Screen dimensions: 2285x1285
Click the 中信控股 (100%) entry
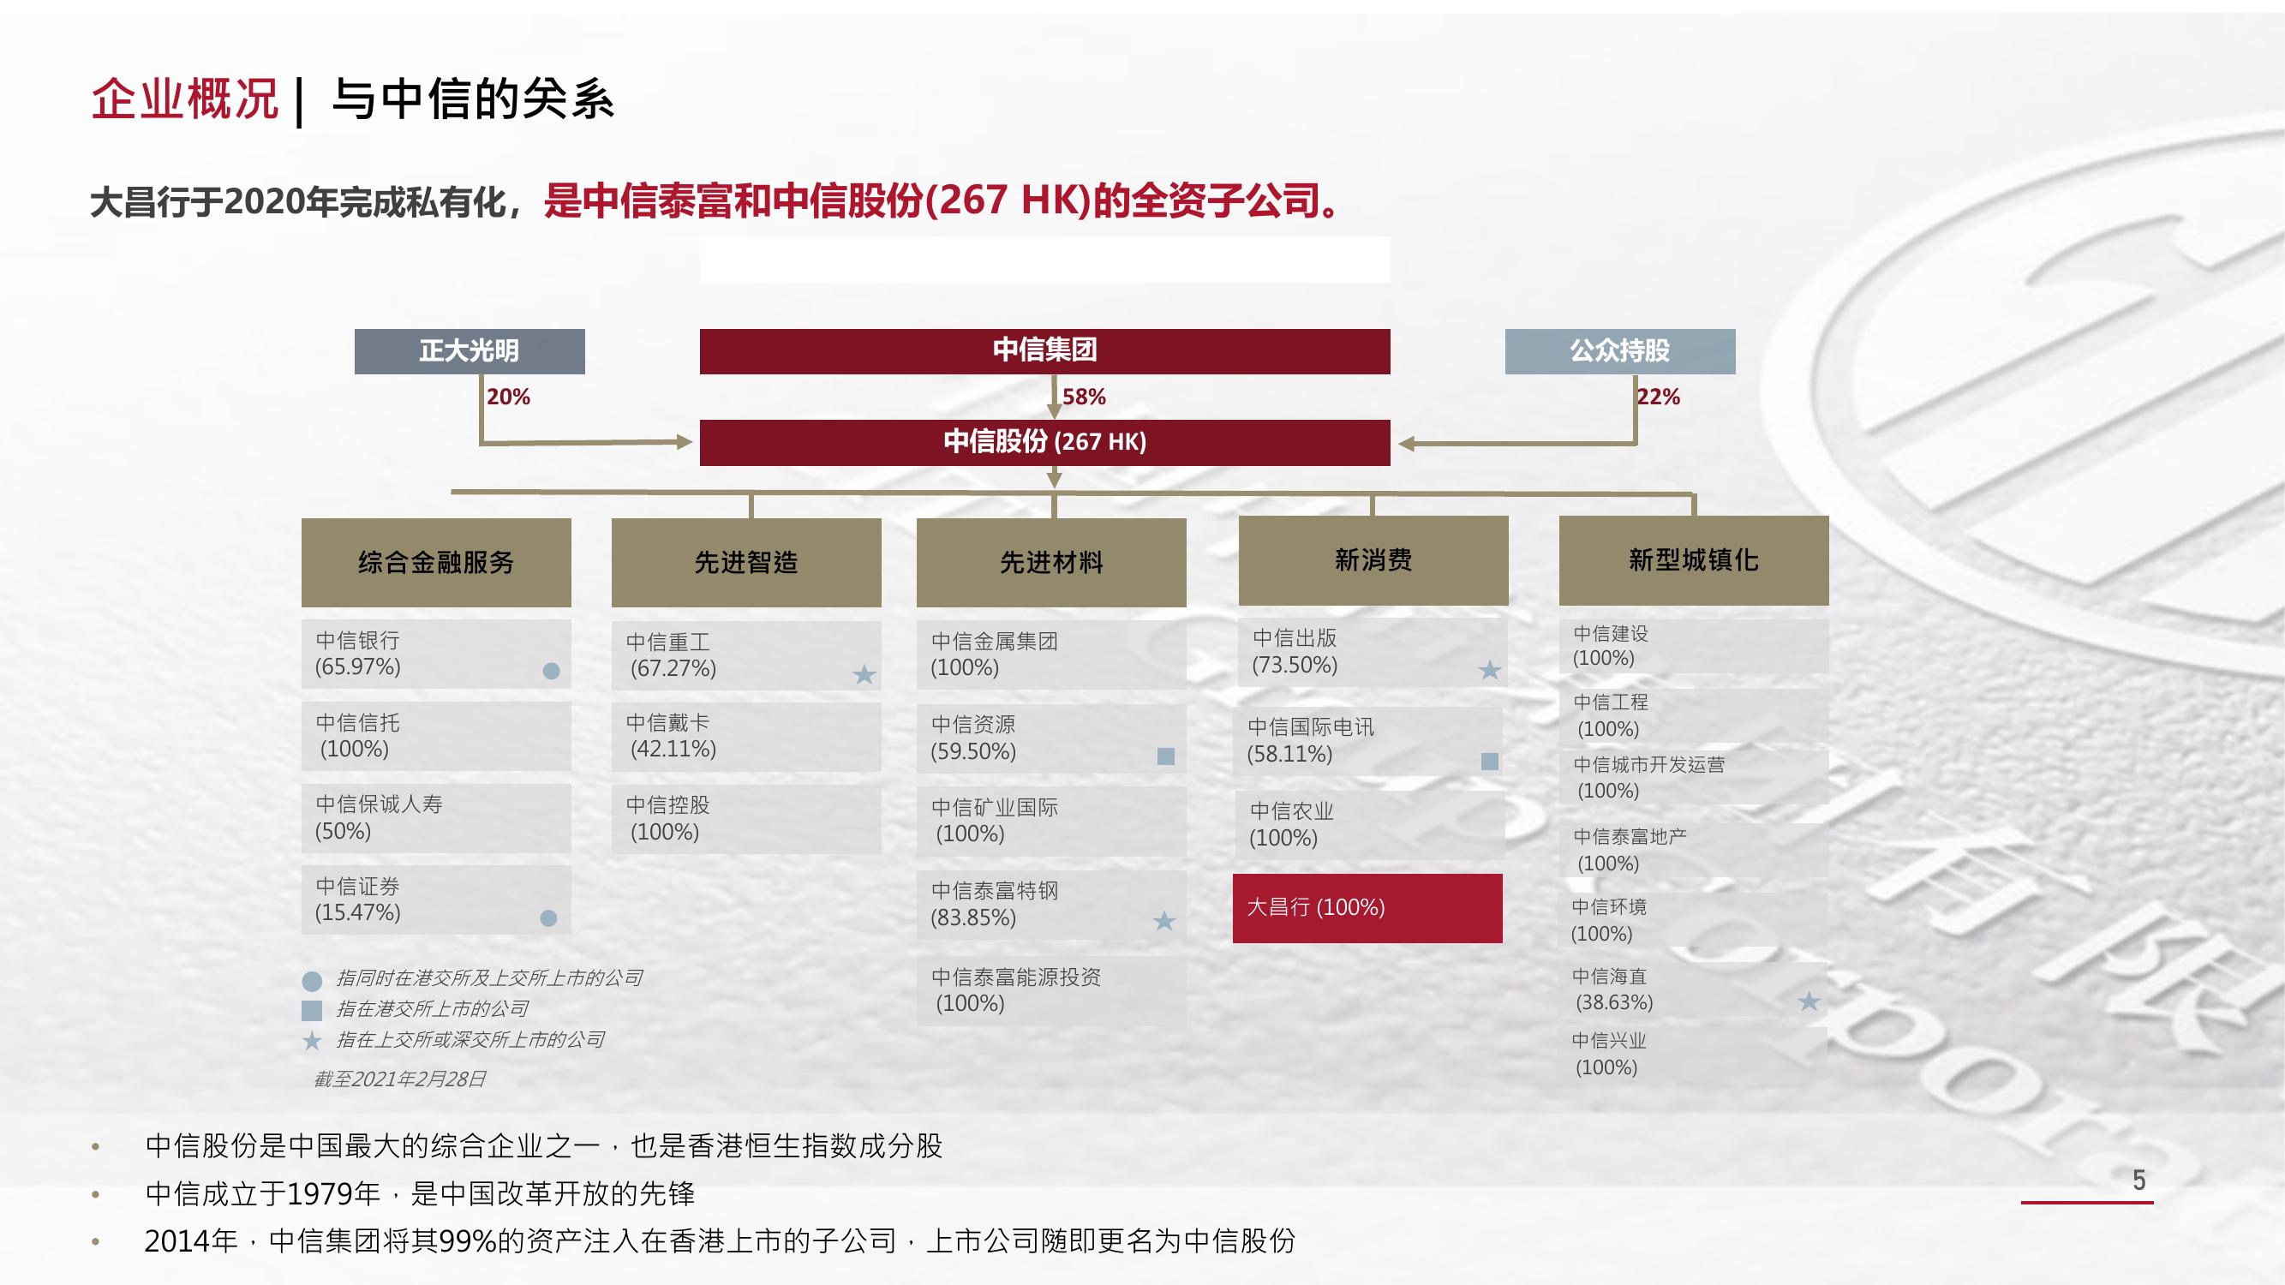746,820
